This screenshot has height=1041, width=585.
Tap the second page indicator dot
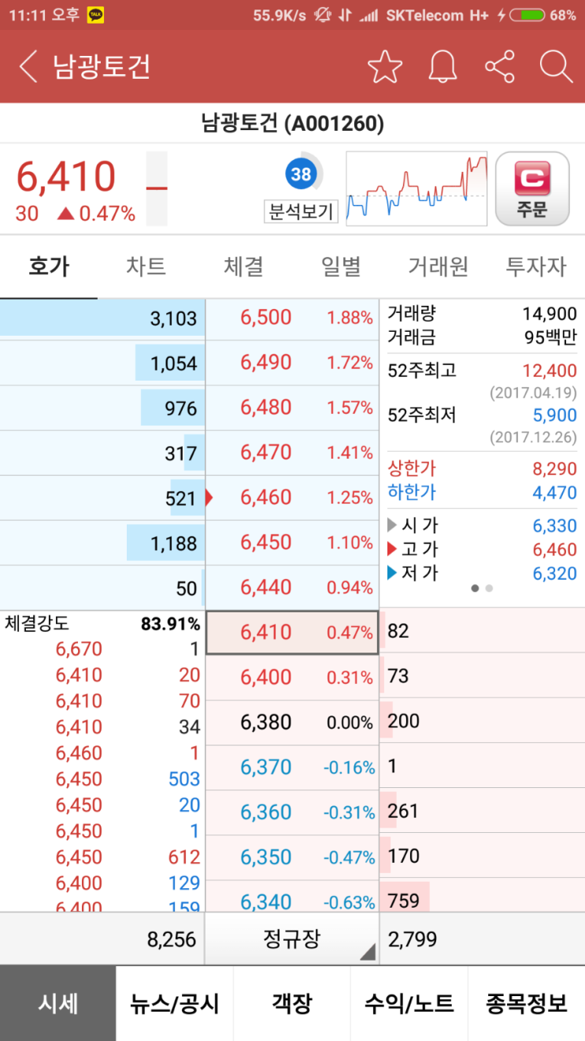point(489,588)
